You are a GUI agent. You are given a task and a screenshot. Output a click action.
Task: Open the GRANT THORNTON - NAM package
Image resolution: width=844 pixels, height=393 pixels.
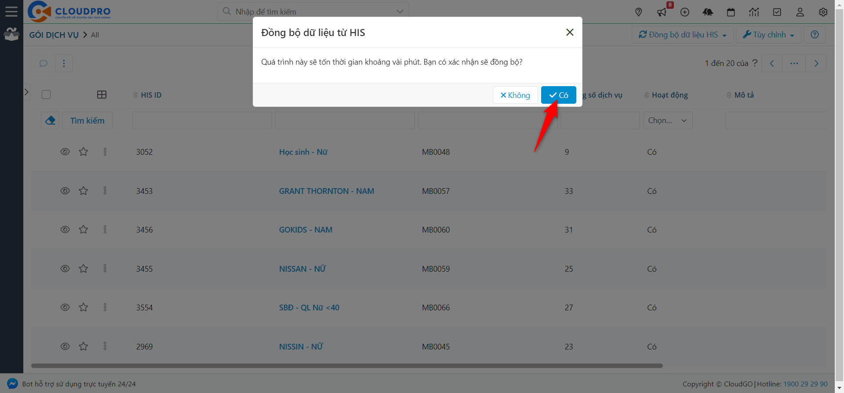point(327,191)
